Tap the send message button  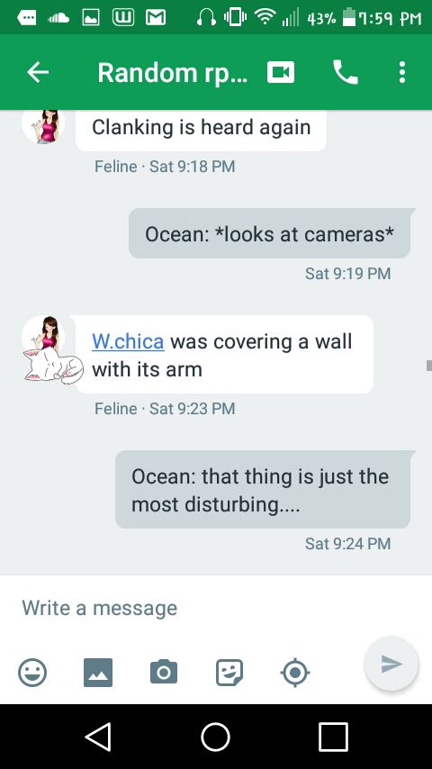click(391, 664)
